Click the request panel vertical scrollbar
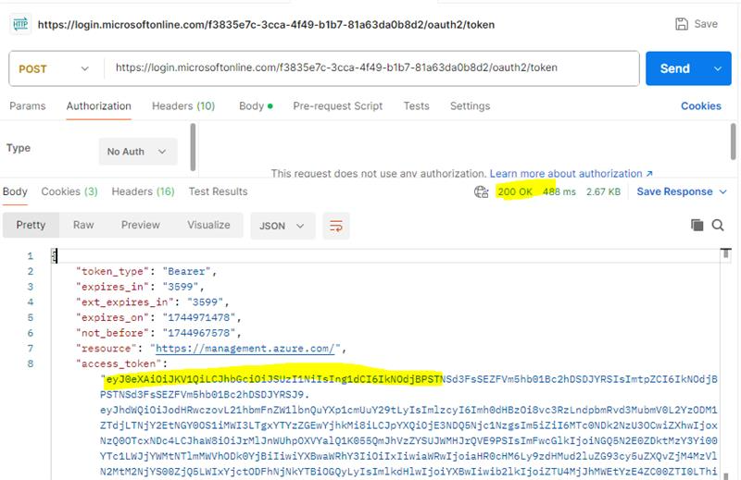The image size is (741, 480). tap(733, 142)
